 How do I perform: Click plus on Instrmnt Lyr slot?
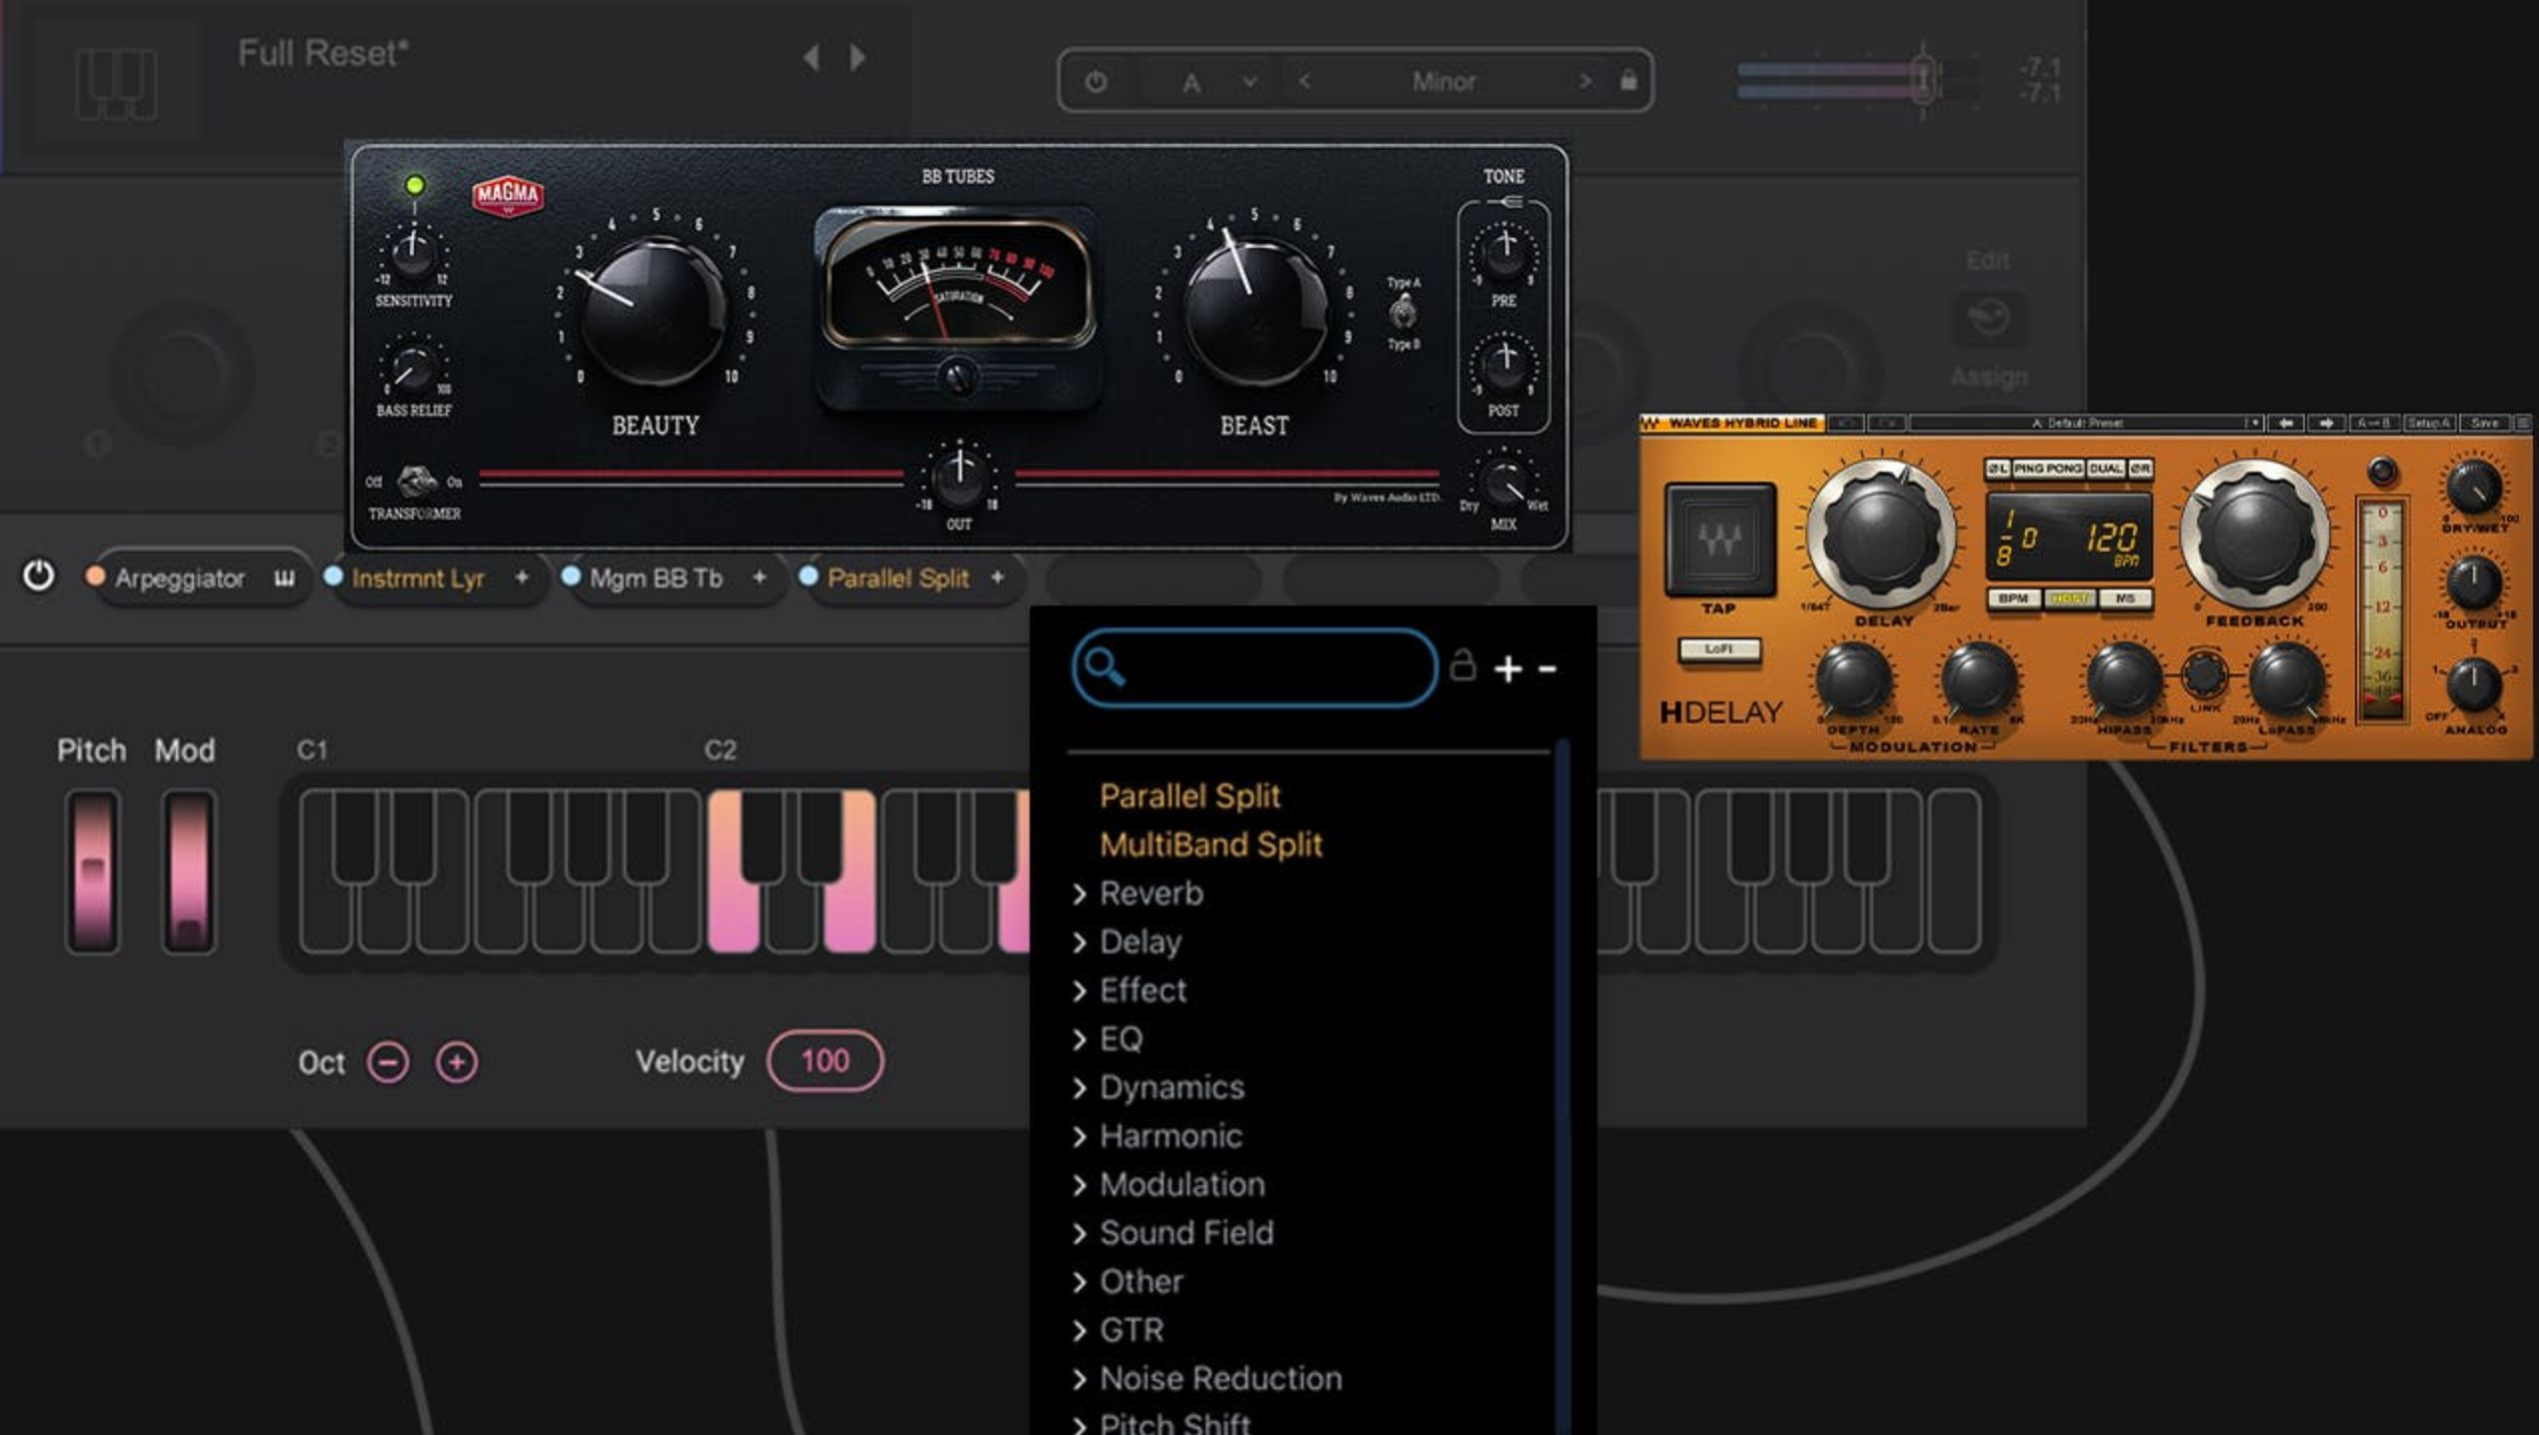(521, 577)
